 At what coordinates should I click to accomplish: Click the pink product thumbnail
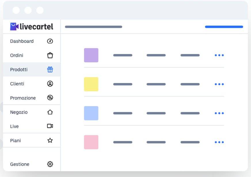coord(91,142)
